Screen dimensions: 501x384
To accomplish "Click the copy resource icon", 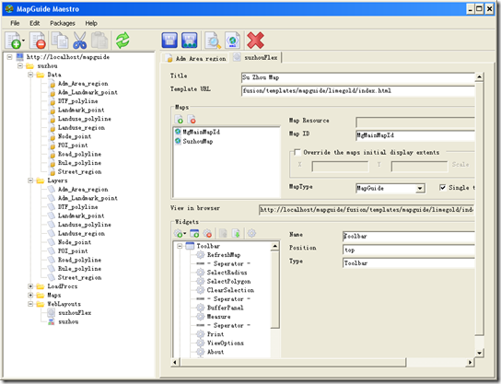I will [60, 41].
